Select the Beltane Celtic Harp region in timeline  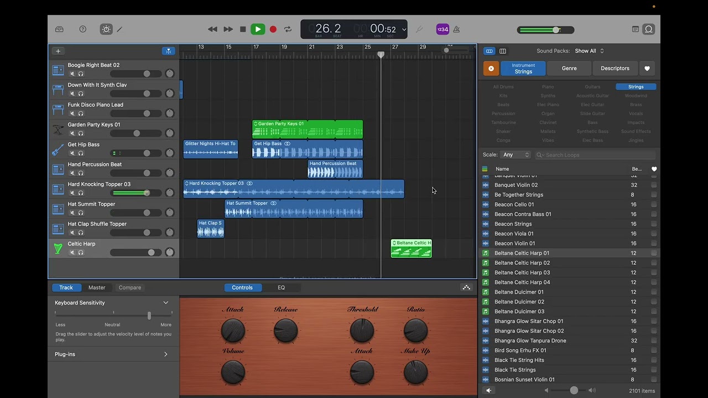tap(411, 248)
